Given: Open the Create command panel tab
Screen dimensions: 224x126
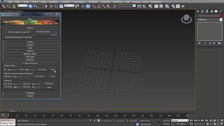Looking at the screenshot, I should click(198, 12).
